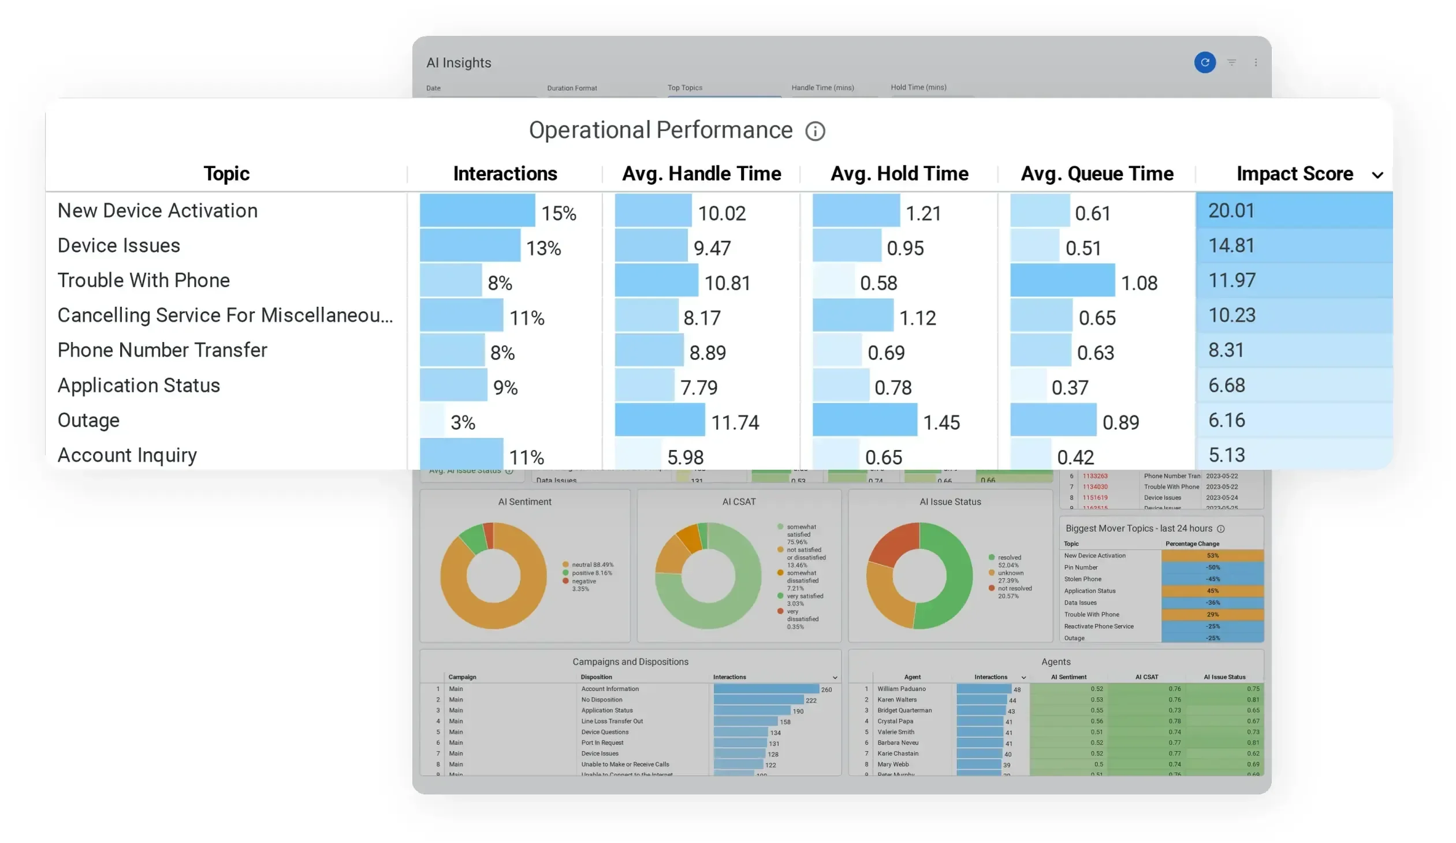Click the blue refresh dashboard button
Image resolution: width=1456 pixels, height=843 pixels.
tap(1205, 62)
